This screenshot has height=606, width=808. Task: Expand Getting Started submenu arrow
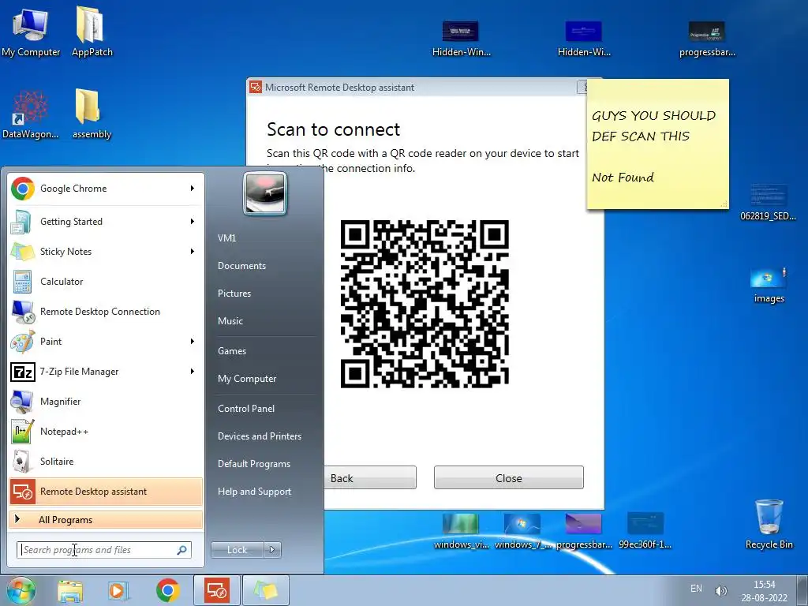193,222
